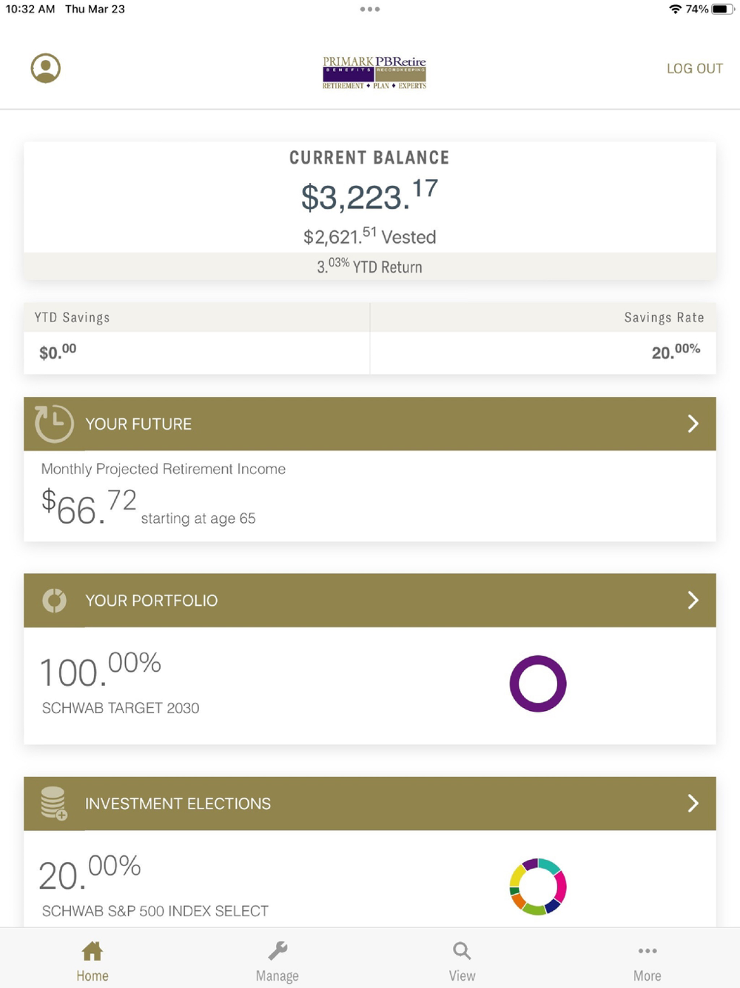Tap the clock icon beside Your Future
The image size is (740, 988).
pyautogui.click(x=54, y=424)
